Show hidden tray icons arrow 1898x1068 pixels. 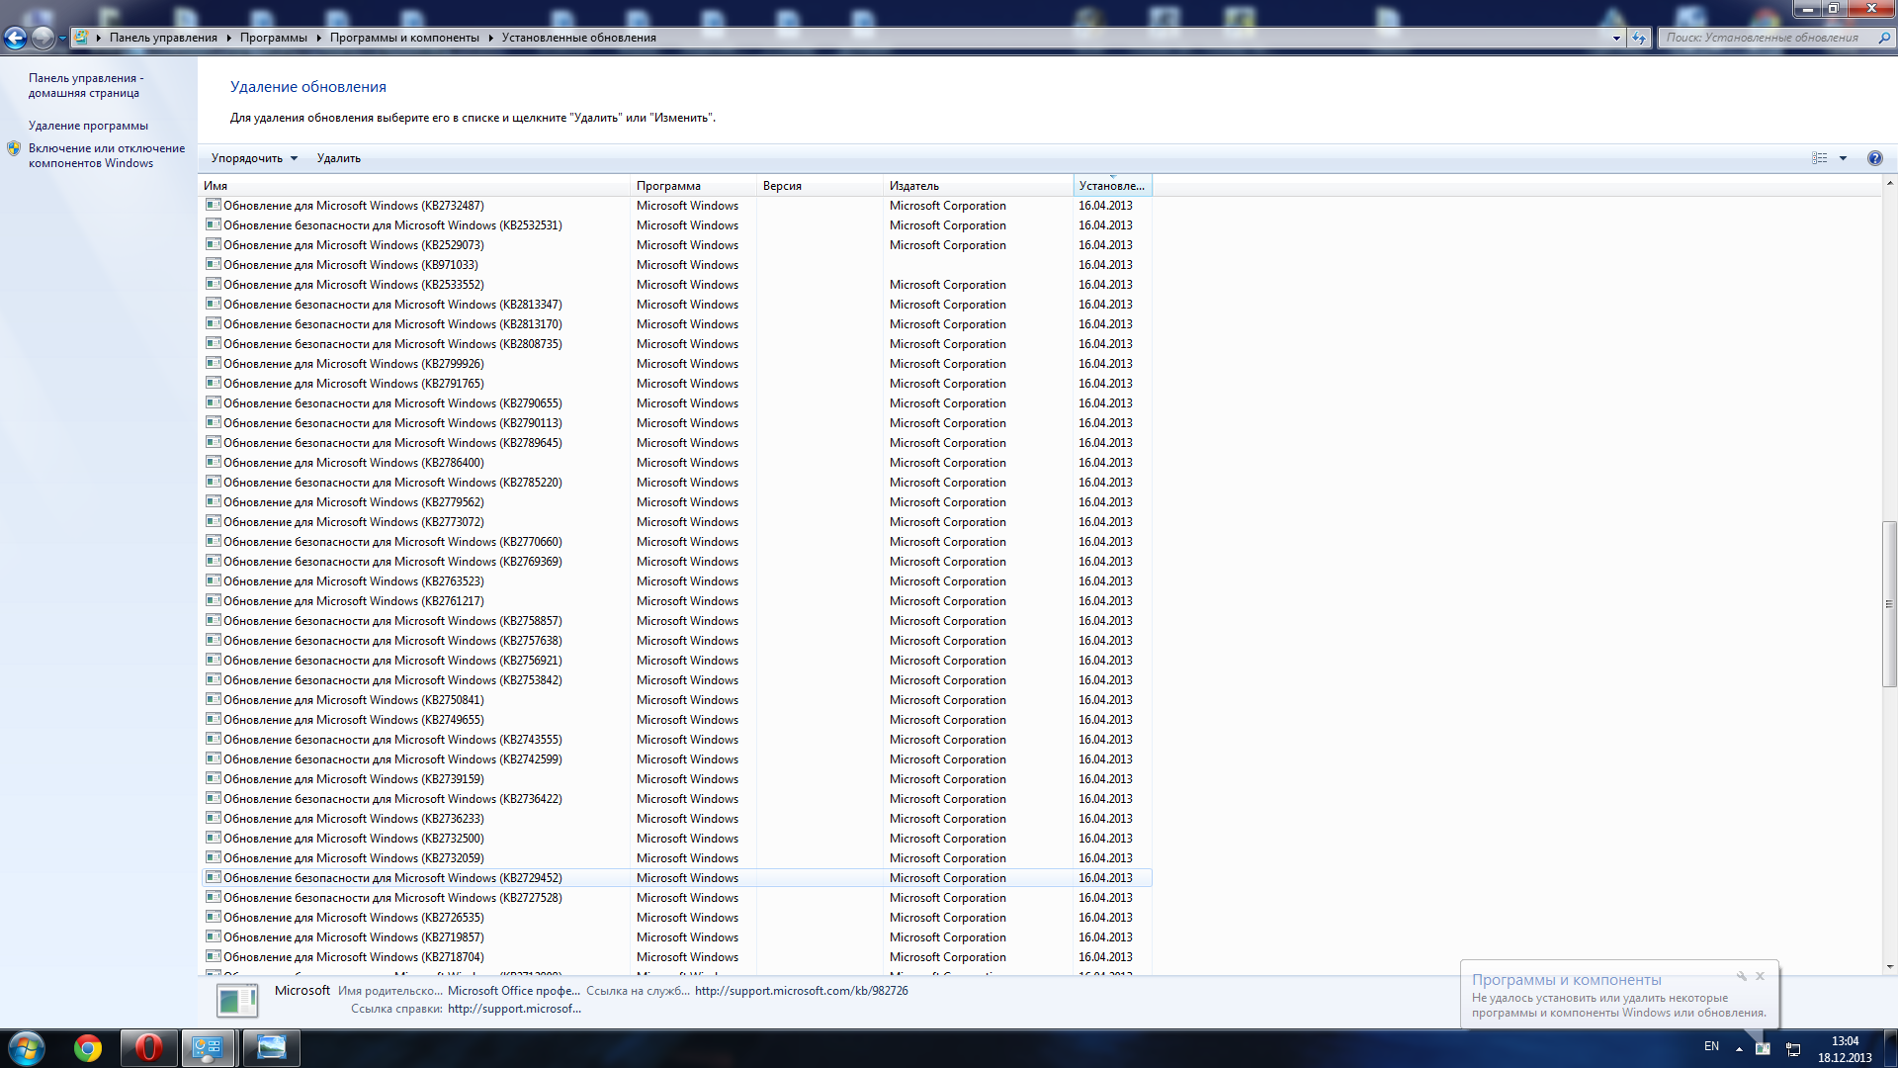click(x=1739, y=1049)
